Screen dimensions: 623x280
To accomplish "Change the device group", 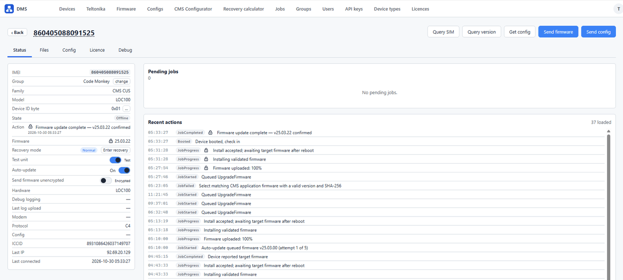I will coord(122,81).
